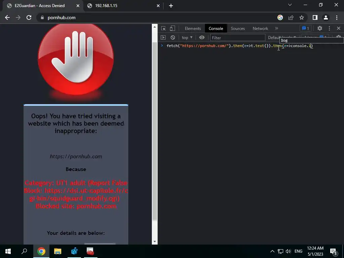The width and height of the screenshot is (344, 258).
Task: Click Chrome icon in the taskbar
Action: tap(41, 251)
